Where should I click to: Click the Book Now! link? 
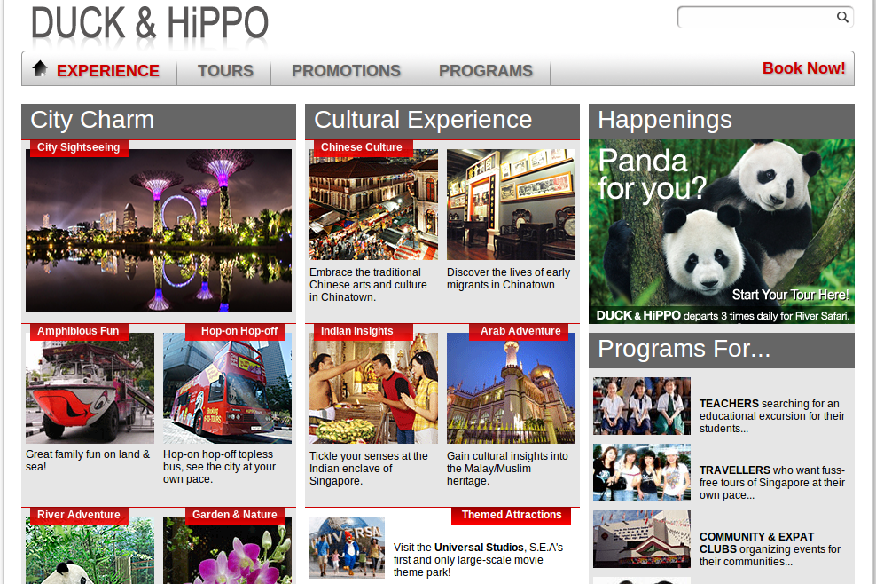(x=803, y=68)
